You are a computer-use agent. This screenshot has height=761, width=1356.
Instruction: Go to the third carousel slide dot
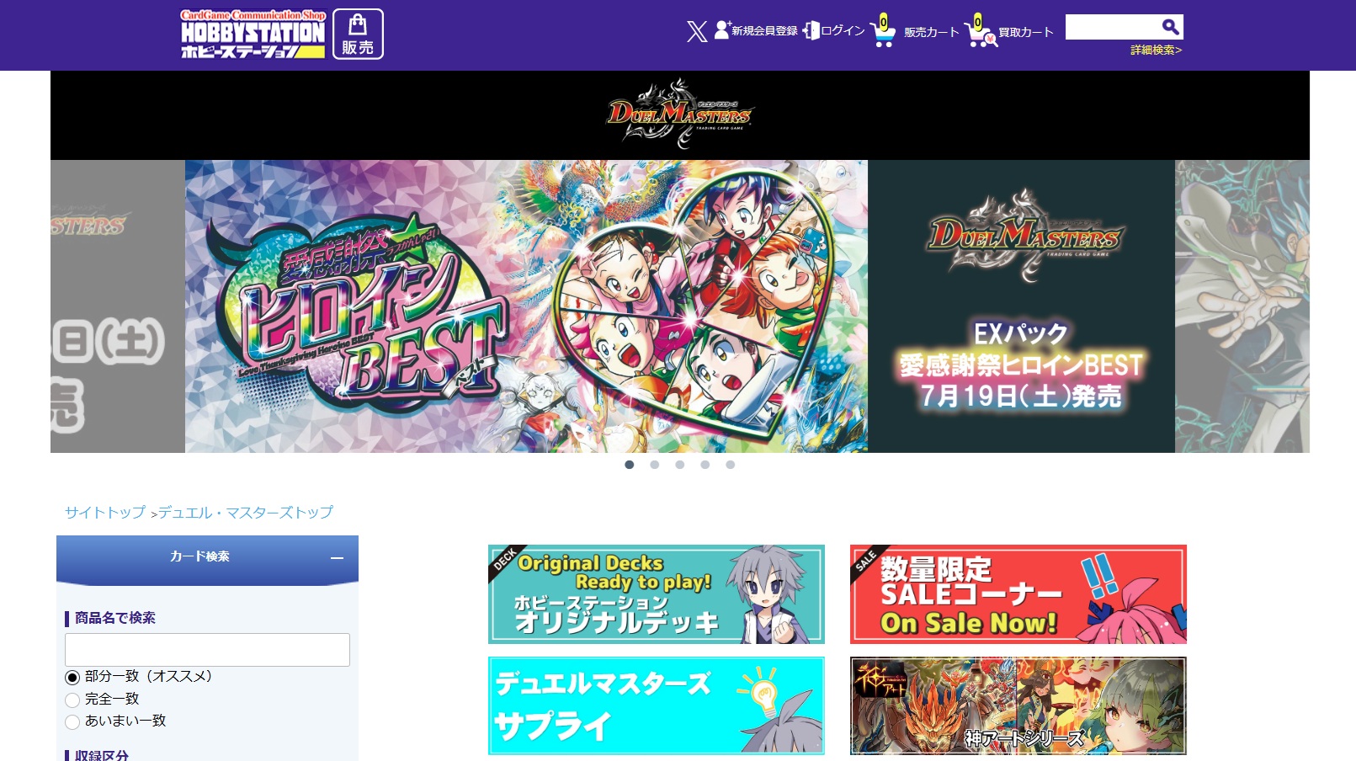coord(680,465)
